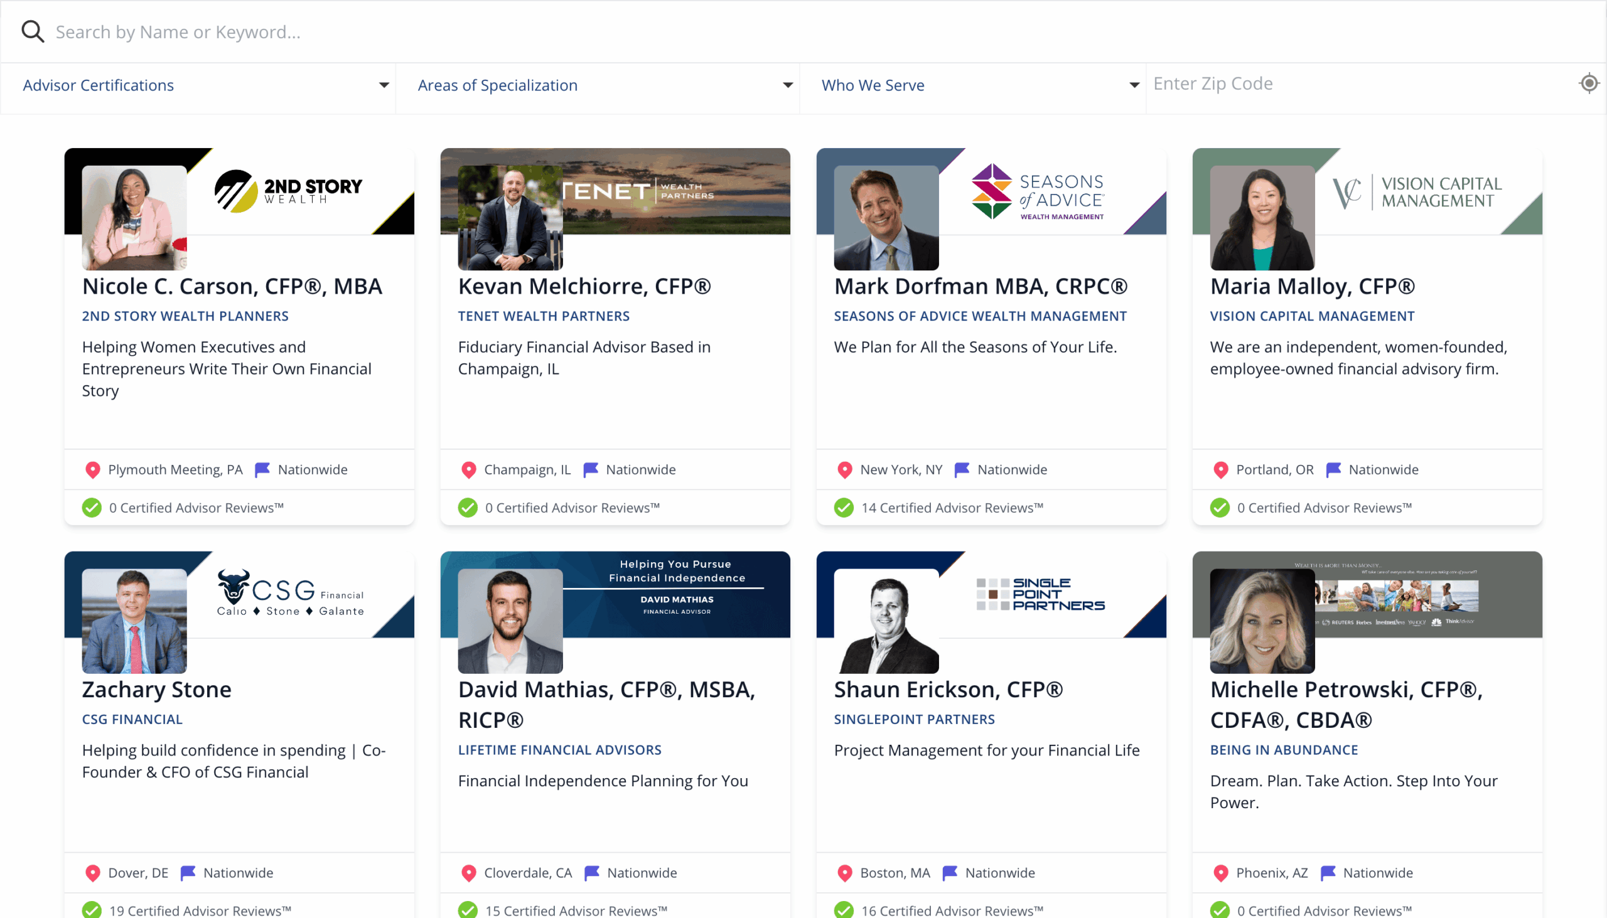Open Maria Malloy, CFP® profile name
The height and width of the screenshot is (918, 1607).
point(1312,286)
